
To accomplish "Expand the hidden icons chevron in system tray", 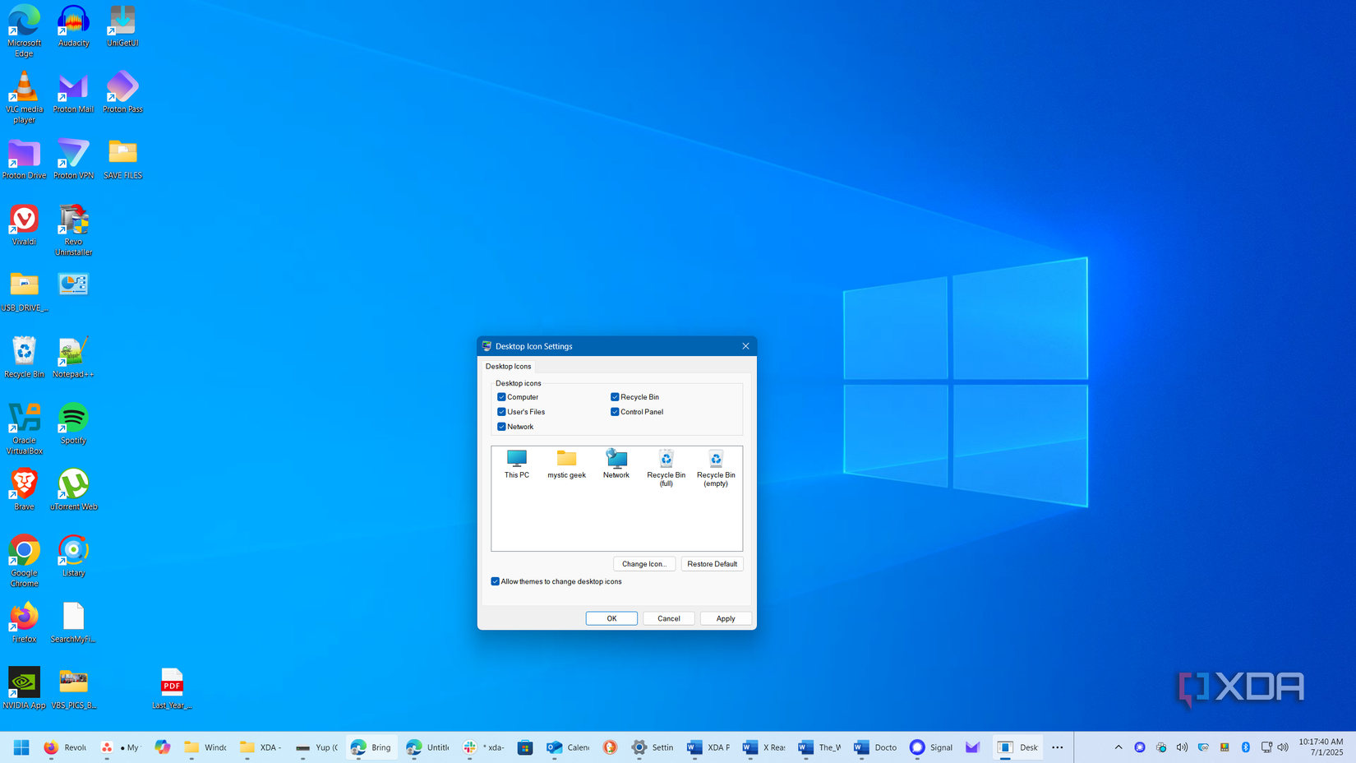I will 1118,747.
